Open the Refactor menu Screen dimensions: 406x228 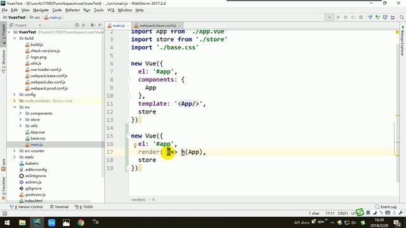click(72, 10)
